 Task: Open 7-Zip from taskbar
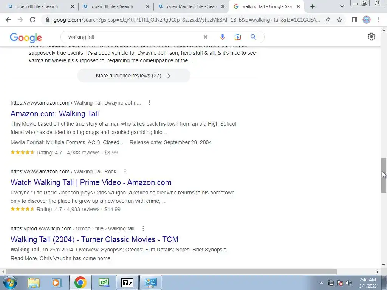(127, 282)
